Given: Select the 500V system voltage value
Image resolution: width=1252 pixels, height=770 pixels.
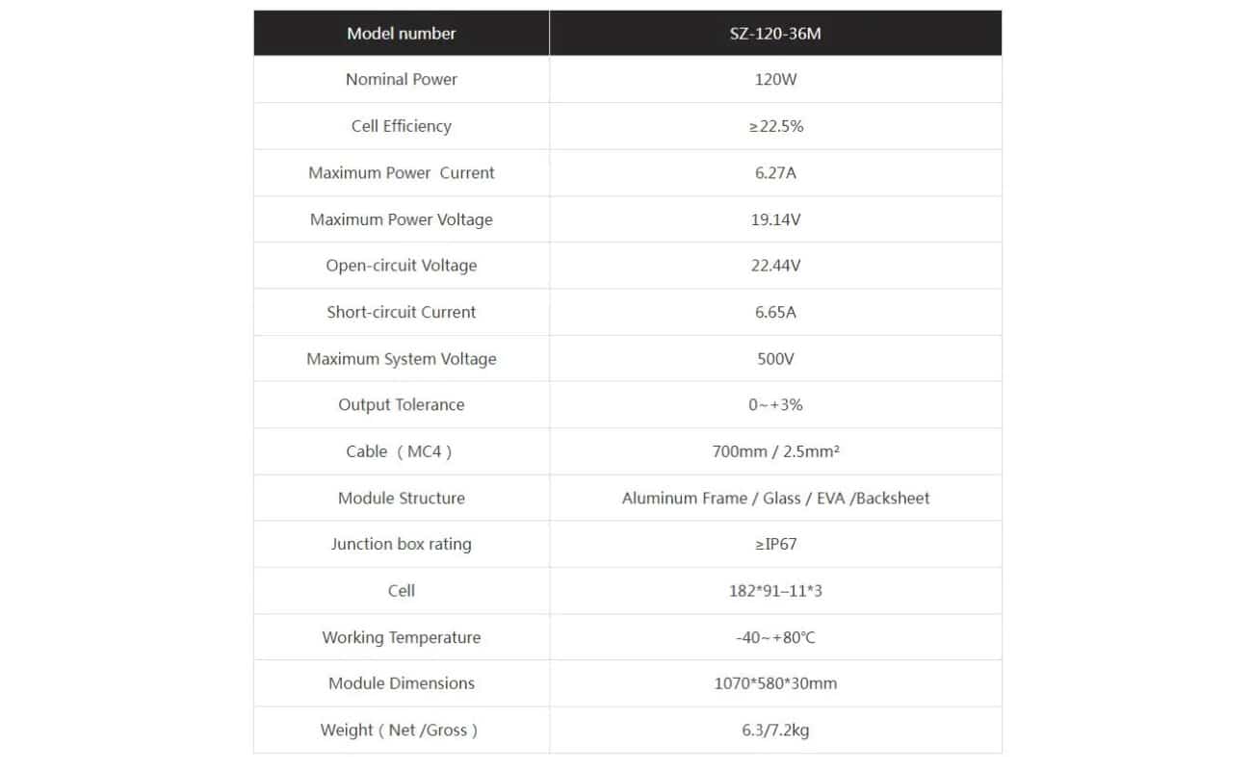Looking at the screenshot, I should (775, 359).
